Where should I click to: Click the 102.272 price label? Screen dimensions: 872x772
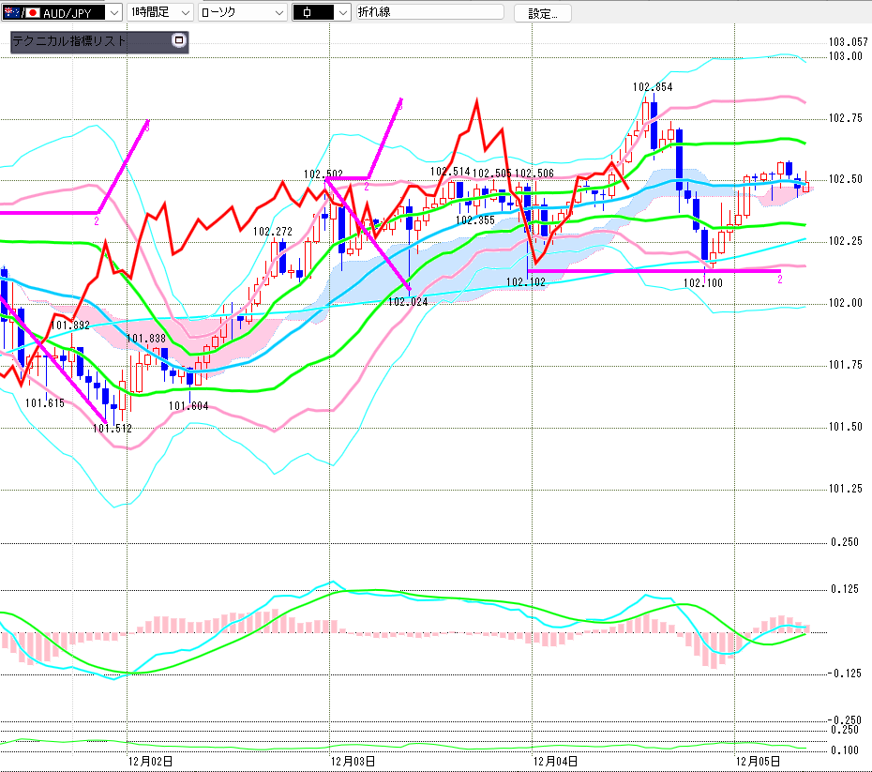(x=273, y=231)
